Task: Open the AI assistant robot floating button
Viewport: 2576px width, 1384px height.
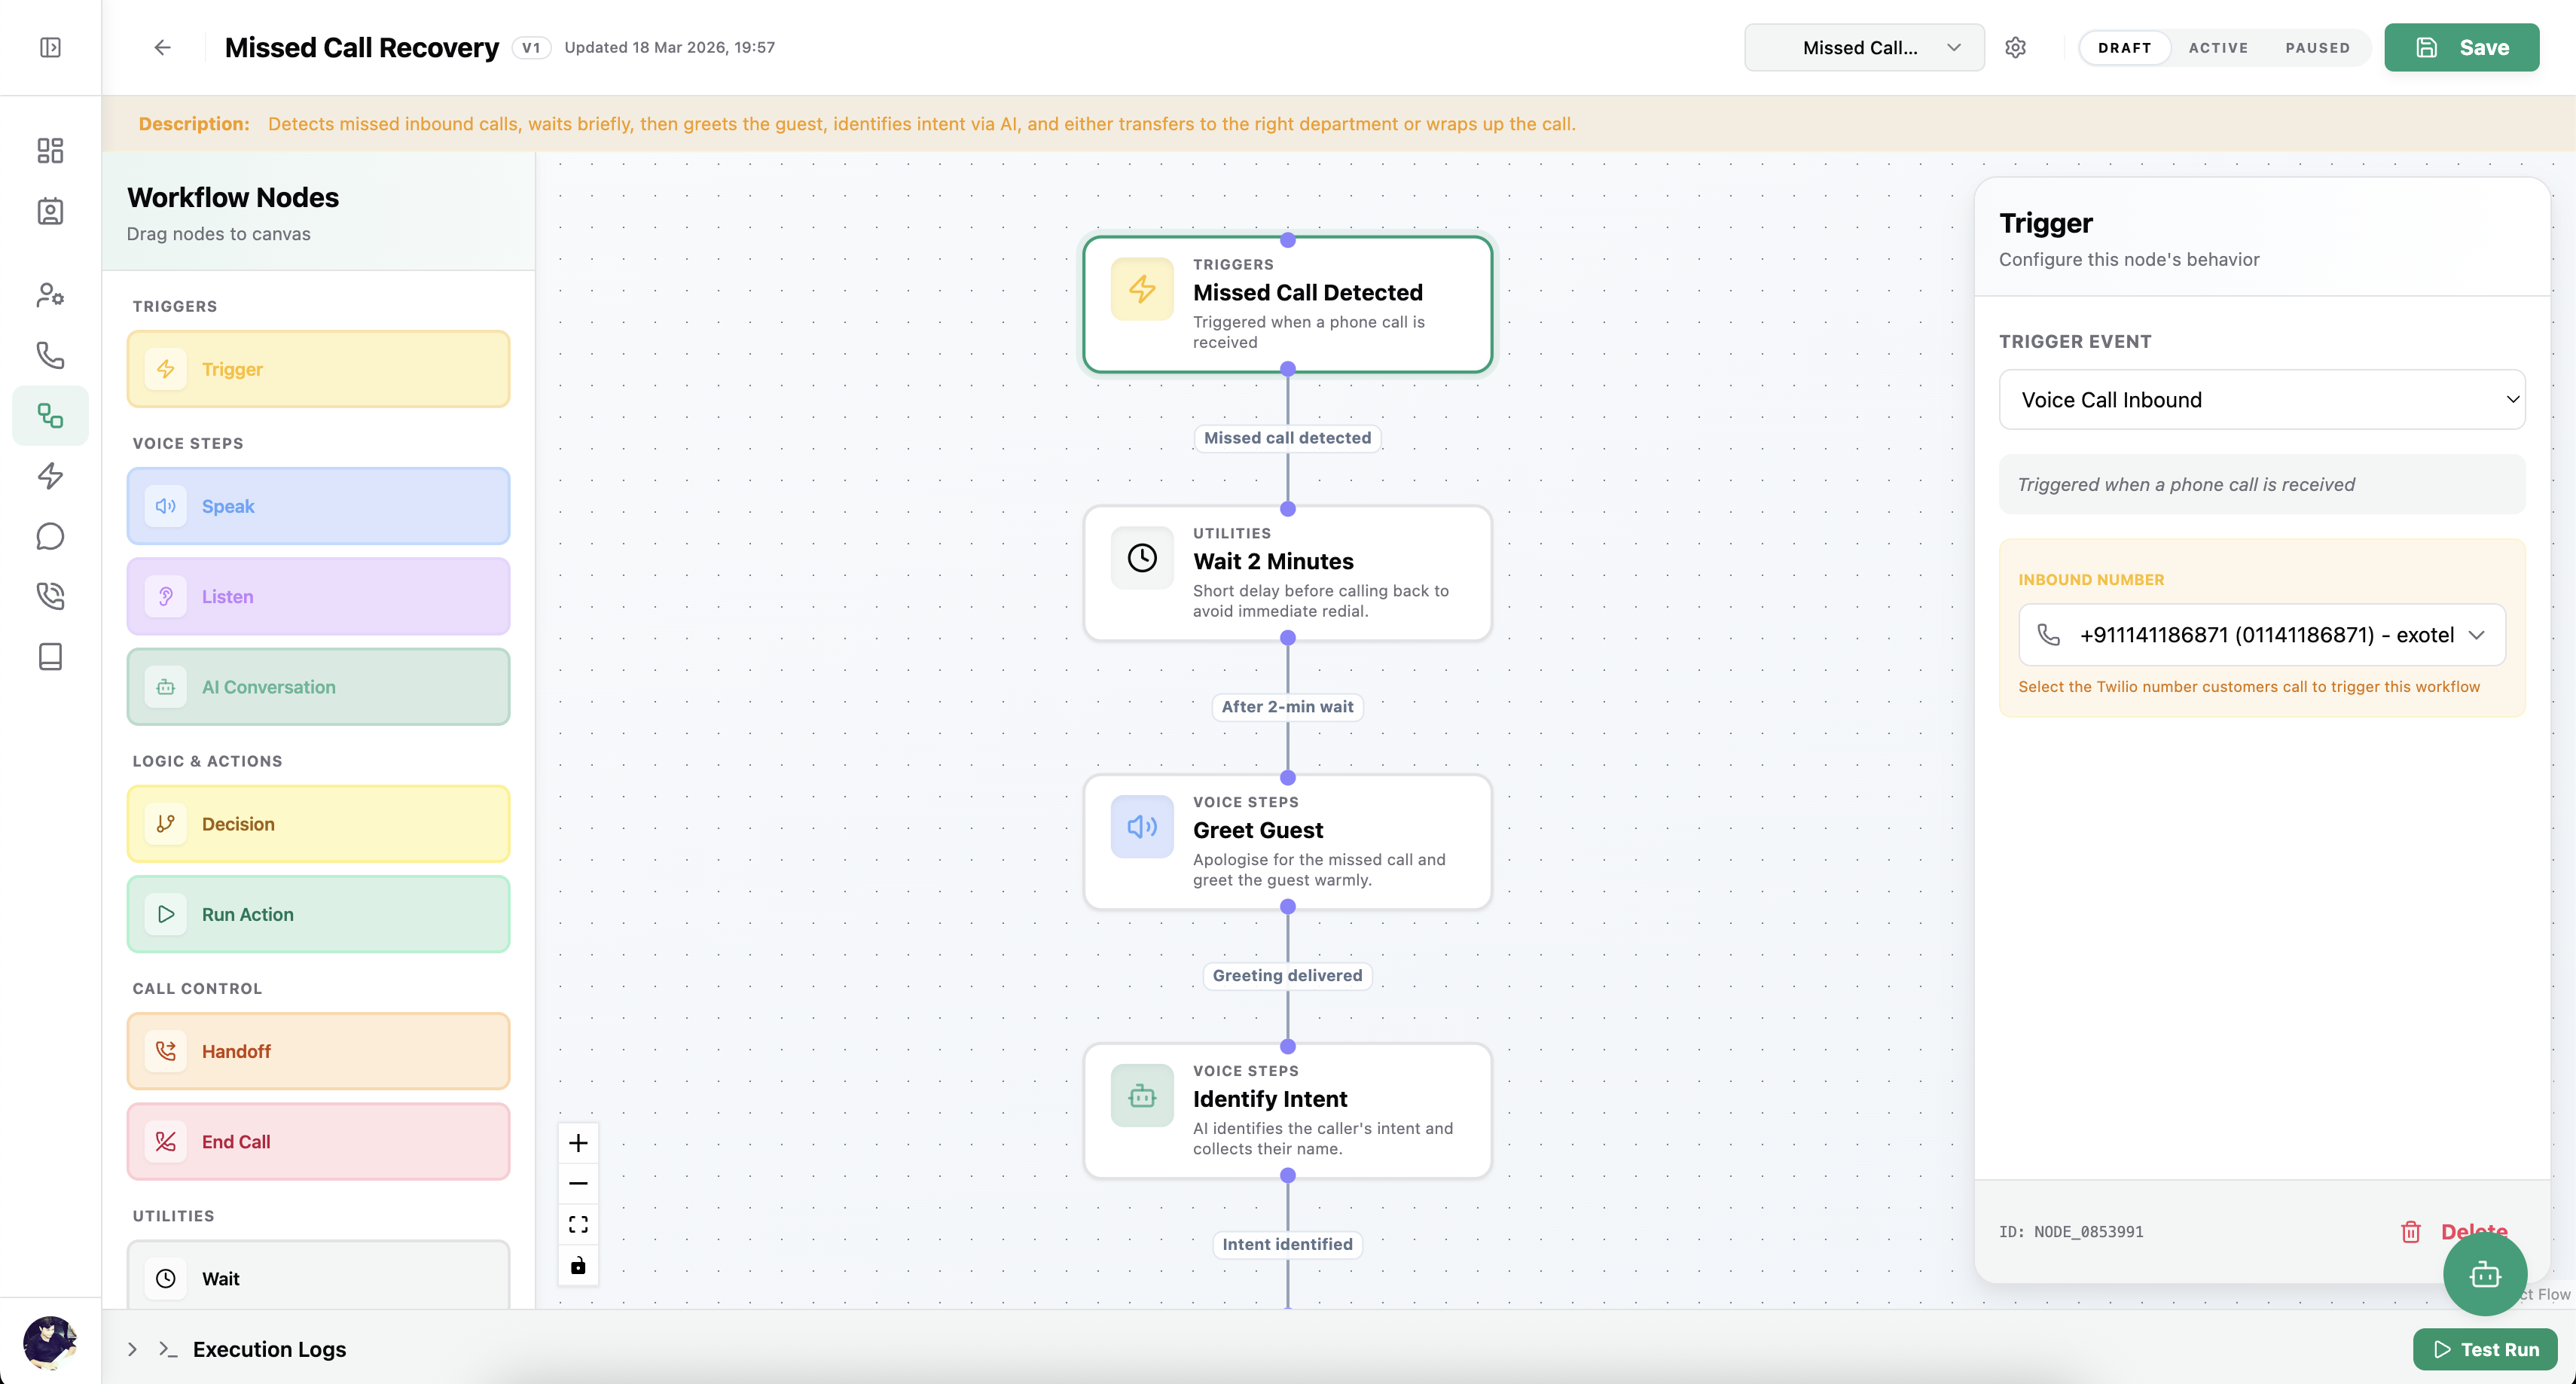Action: tap(2484, 1274)
